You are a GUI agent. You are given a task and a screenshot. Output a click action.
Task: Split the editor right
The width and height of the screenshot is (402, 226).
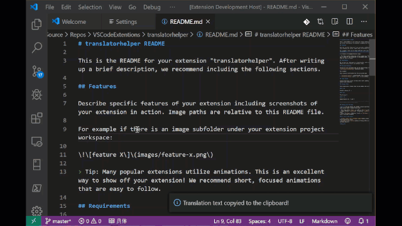coord(349,21)
